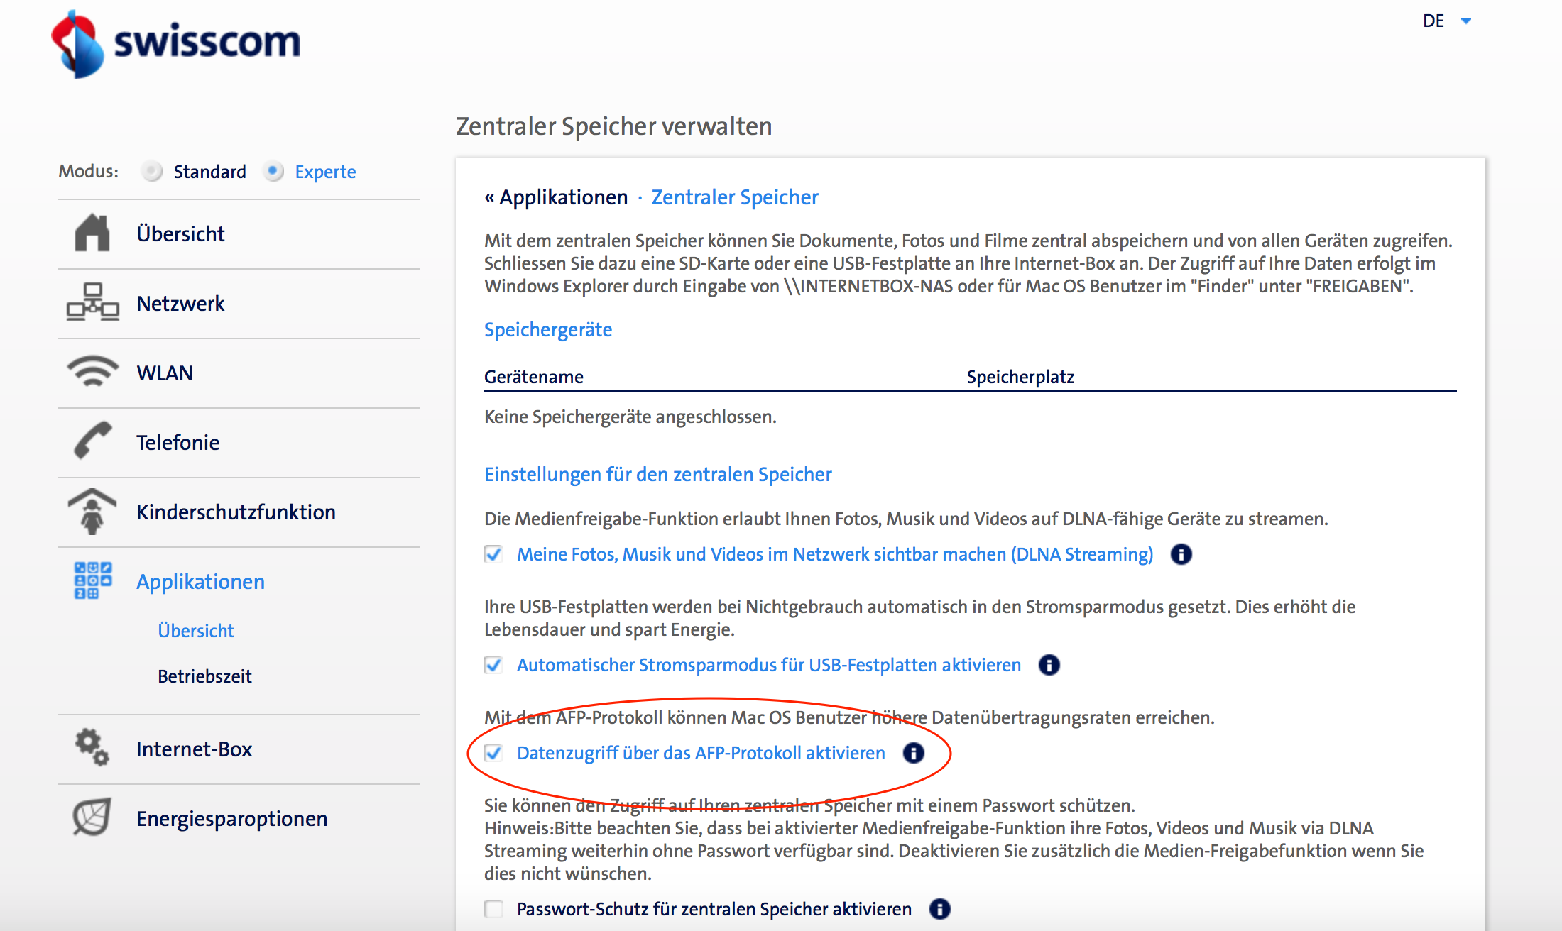
Task: Toggle the AFP-Protokoll checkbox
Action: click(x=493, y=752)
